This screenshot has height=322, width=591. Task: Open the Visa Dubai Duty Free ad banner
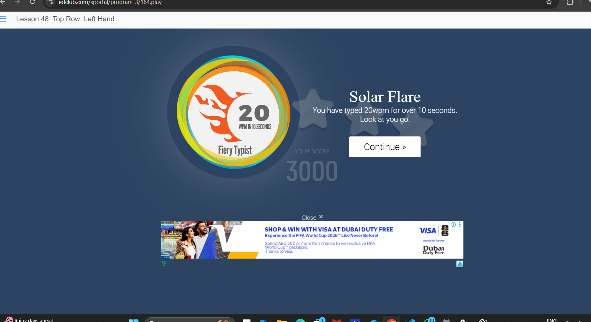pyautogui.click(x=312, y=240)
